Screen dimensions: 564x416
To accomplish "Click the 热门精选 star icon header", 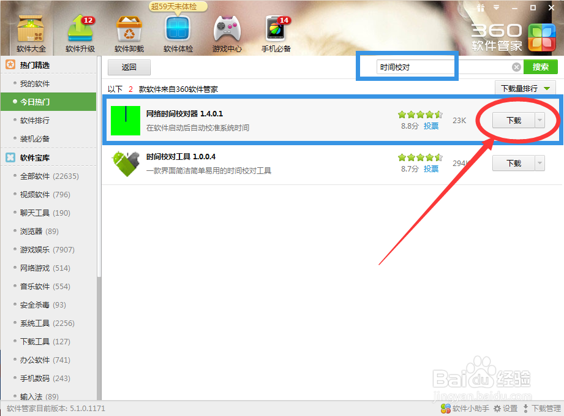I will (10, 65).
